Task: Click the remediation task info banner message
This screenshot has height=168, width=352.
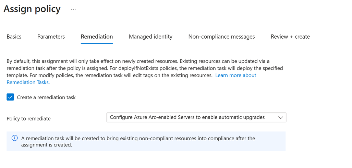Action: [138, 141]
